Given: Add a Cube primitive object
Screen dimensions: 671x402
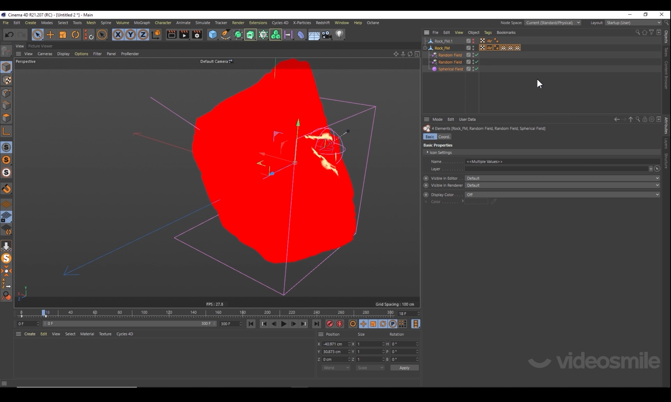Looking at the screenshot, I should tap(212, 35).
